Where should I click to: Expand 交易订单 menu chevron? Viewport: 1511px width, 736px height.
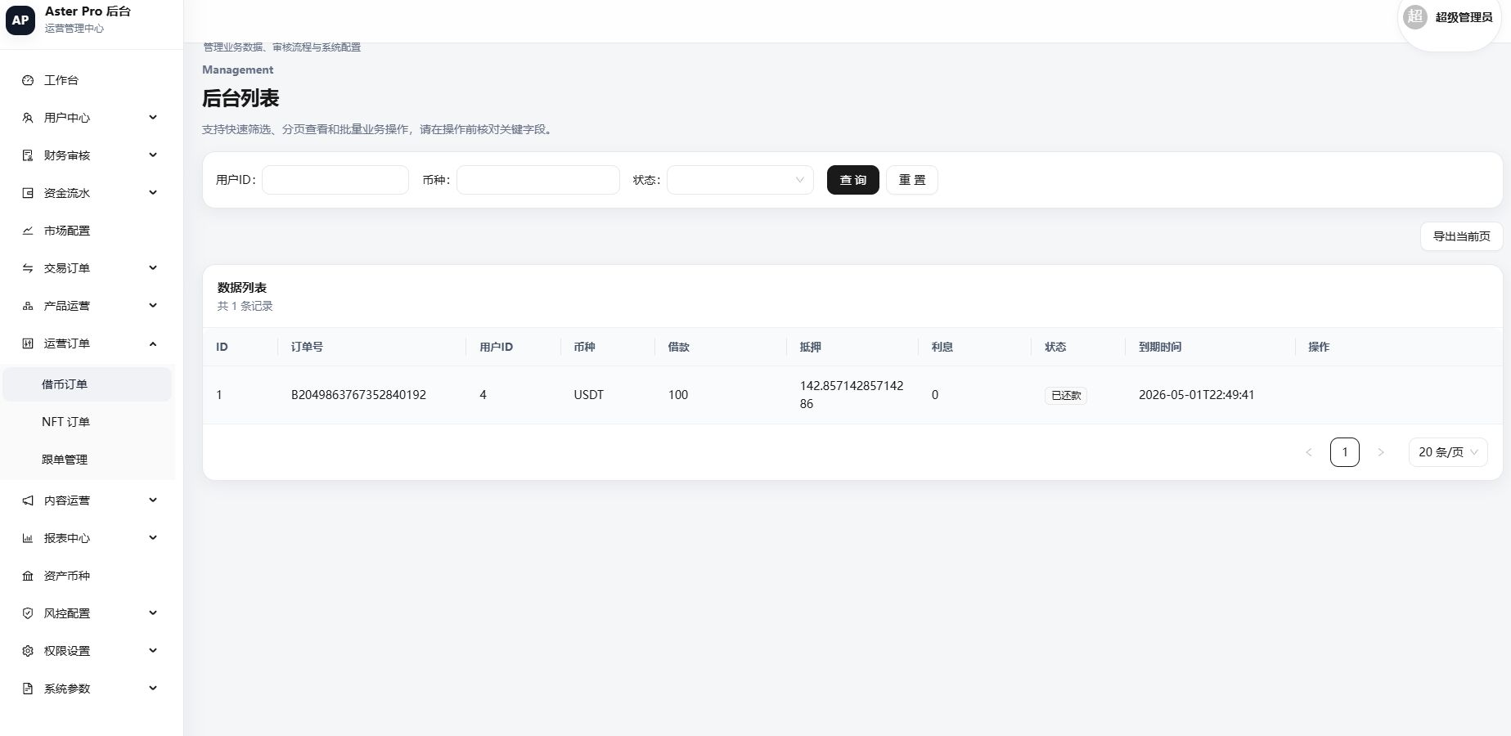[x=153, y=268]
